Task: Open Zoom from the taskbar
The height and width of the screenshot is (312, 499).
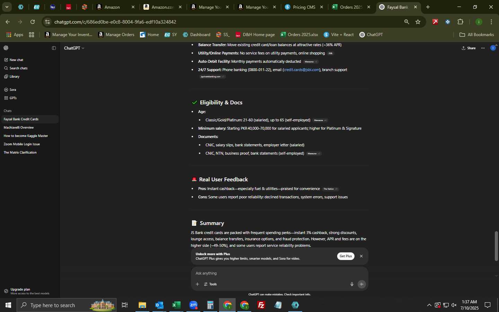Action: tap(193, 305)
